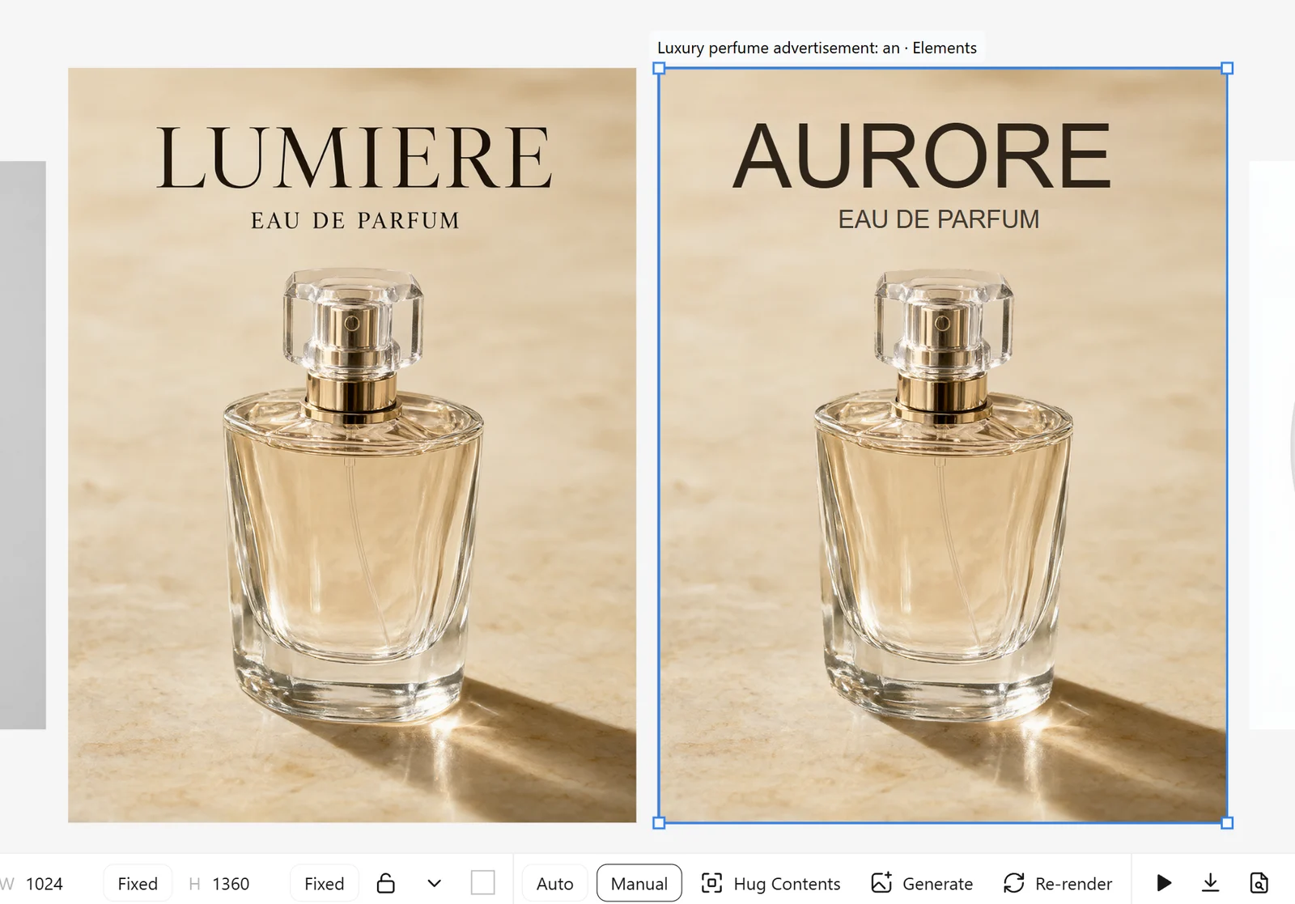Click the top-right selection handle of AURORE frame
The width and height of the screenshot is (1295, 904).
(1227, 69)
